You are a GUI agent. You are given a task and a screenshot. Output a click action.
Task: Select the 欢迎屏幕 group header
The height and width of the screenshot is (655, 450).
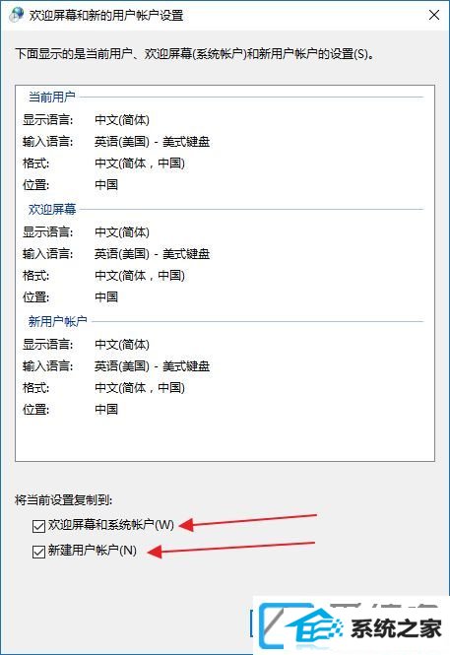point(52,209)
